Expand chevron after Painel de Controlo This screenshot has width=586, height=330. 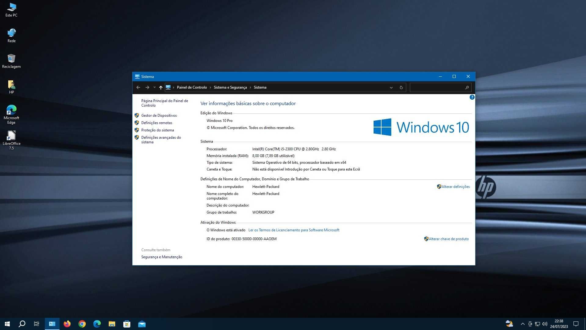click(210, 87)
